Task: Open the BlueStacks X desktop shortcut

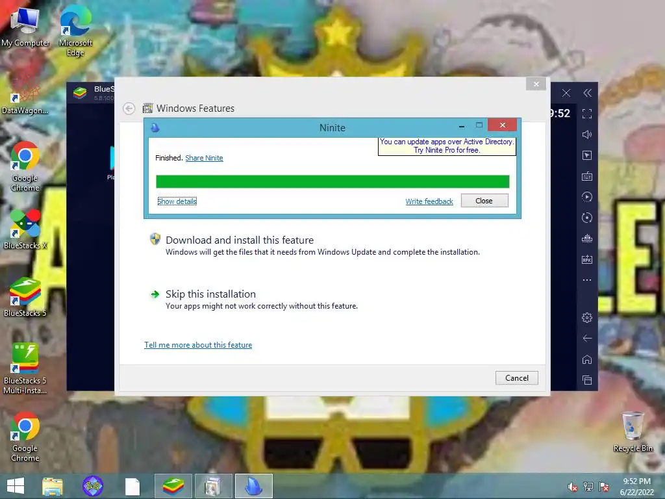Action: pyautogui.click(x=25, y=229)
